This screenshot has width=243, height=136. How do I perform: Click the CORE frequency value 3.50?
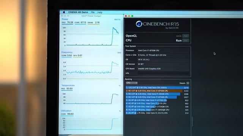(69, 56)
